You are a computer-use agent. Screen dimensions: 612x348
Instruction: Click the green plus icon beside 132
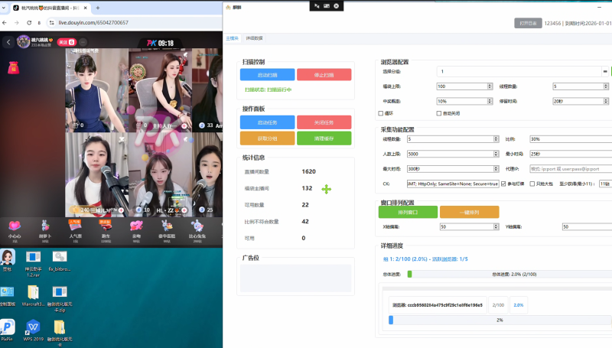pyautogui.click(x=327, y=189)
